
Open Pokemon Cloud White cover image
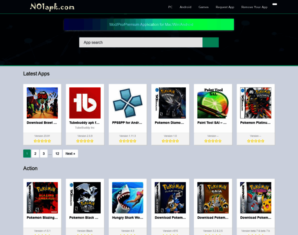point(170,198)
